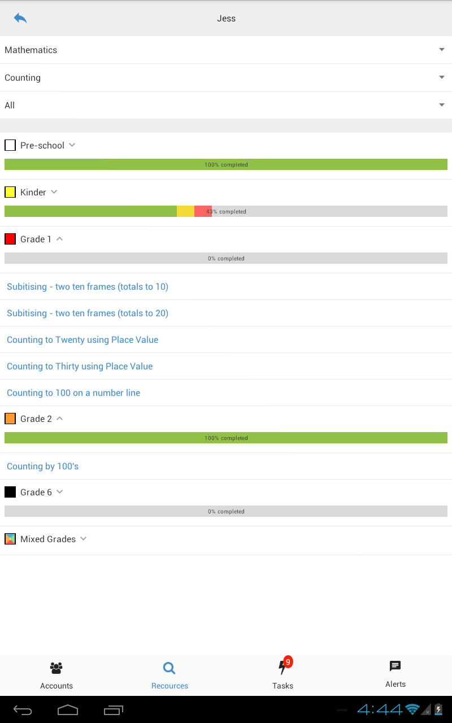Tap the blue back arrow icon

tap(20, 18)
